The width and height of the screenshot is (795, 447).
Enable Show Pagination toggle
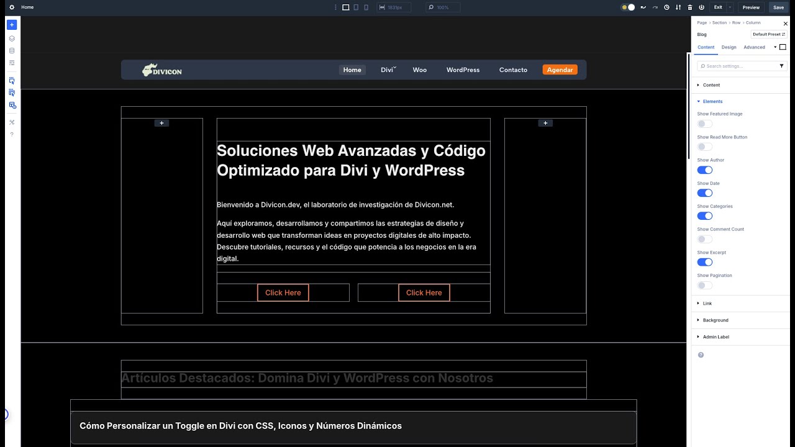click(704, 285)
